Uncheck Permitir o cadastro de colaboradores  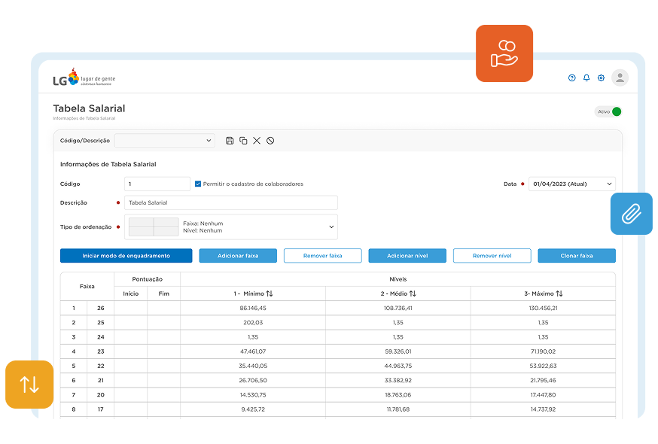coord(198,184)
